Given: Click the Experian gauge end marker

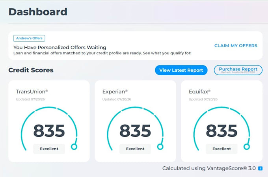Looking at the screenshot, I should [x=160, y=147].
